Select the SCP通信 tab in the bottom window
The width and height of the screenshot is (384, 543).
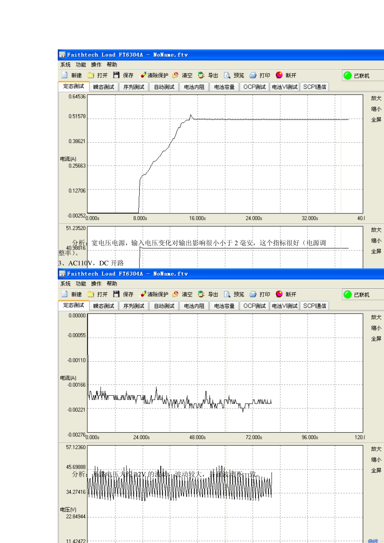(314, 306)
